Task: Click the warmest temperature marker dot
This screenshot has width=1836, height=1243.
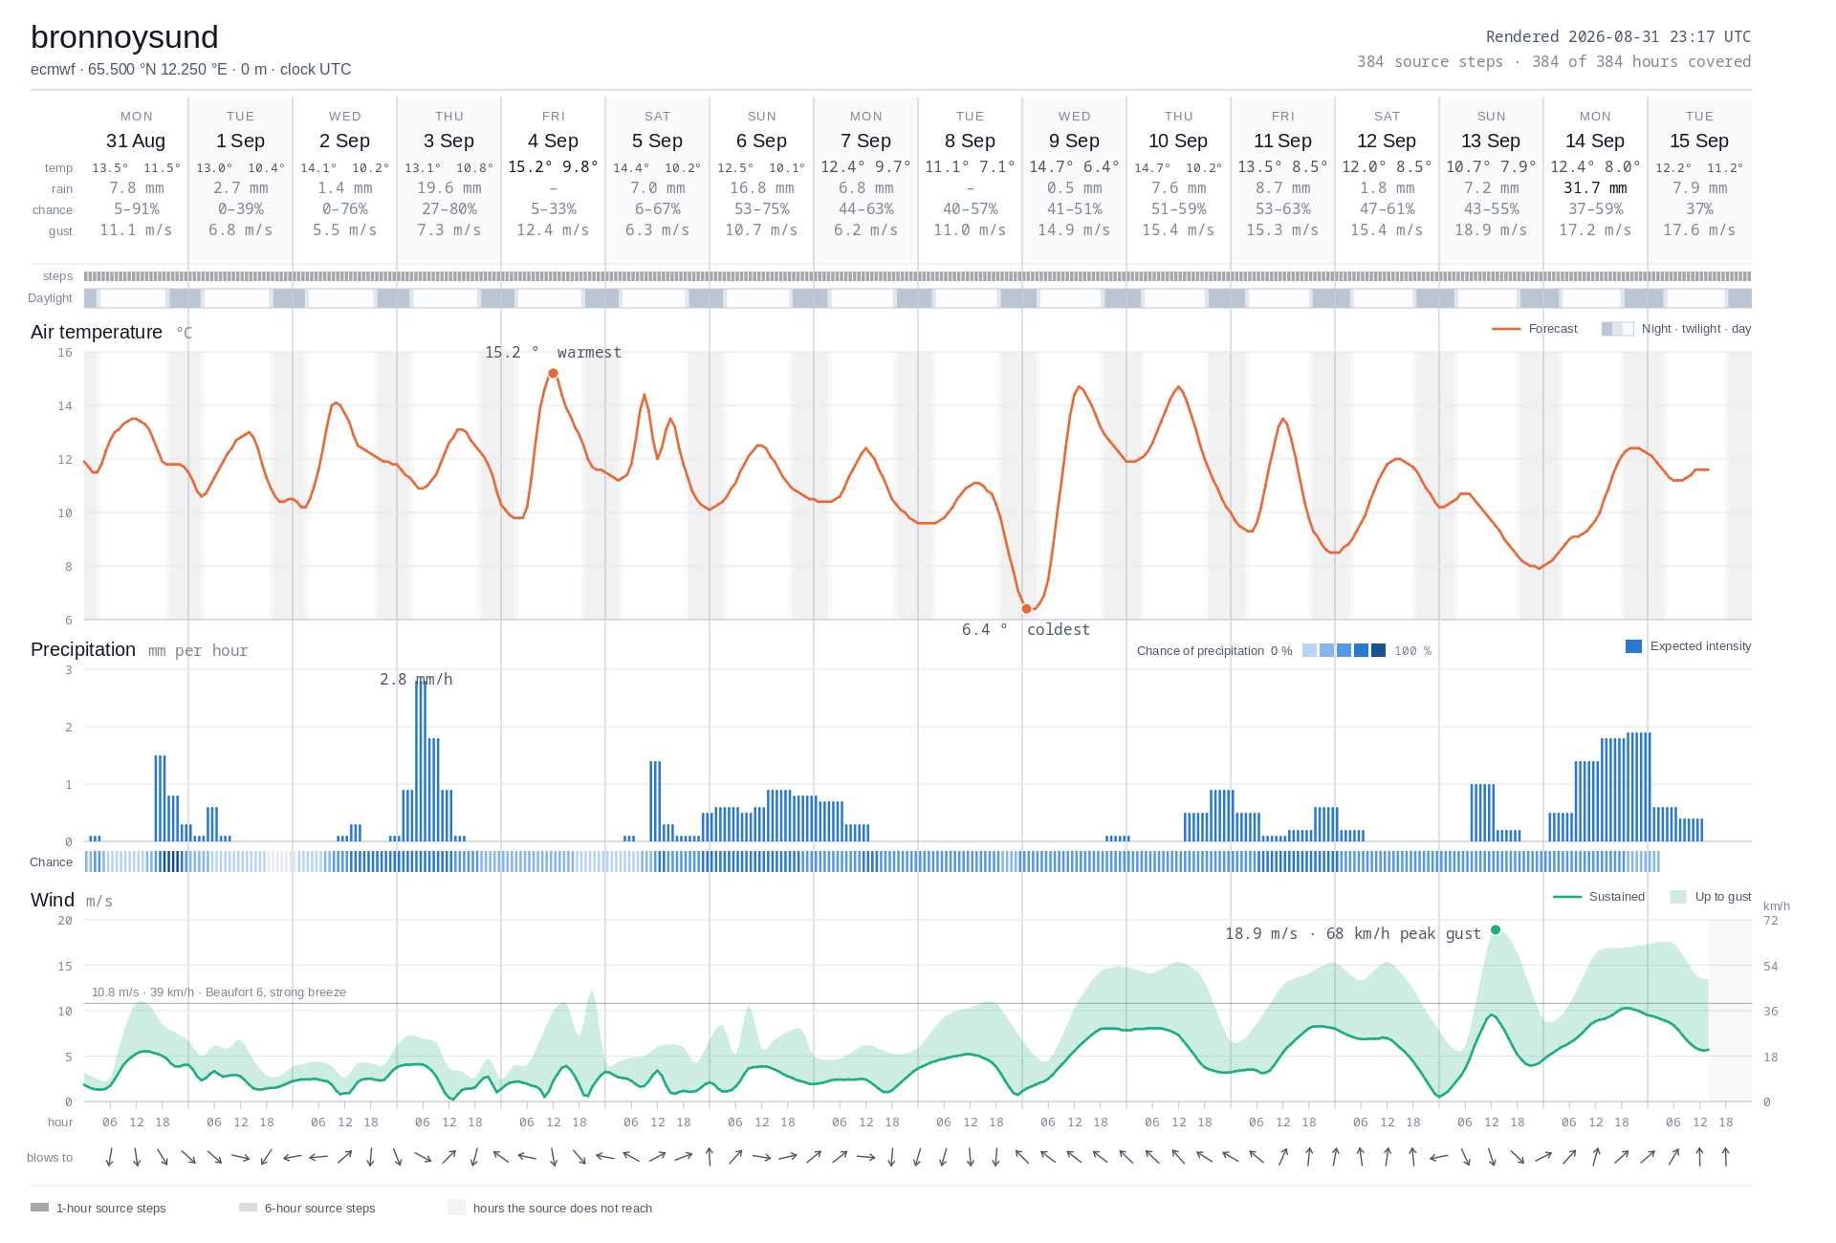Action: [x=553, y=374]
